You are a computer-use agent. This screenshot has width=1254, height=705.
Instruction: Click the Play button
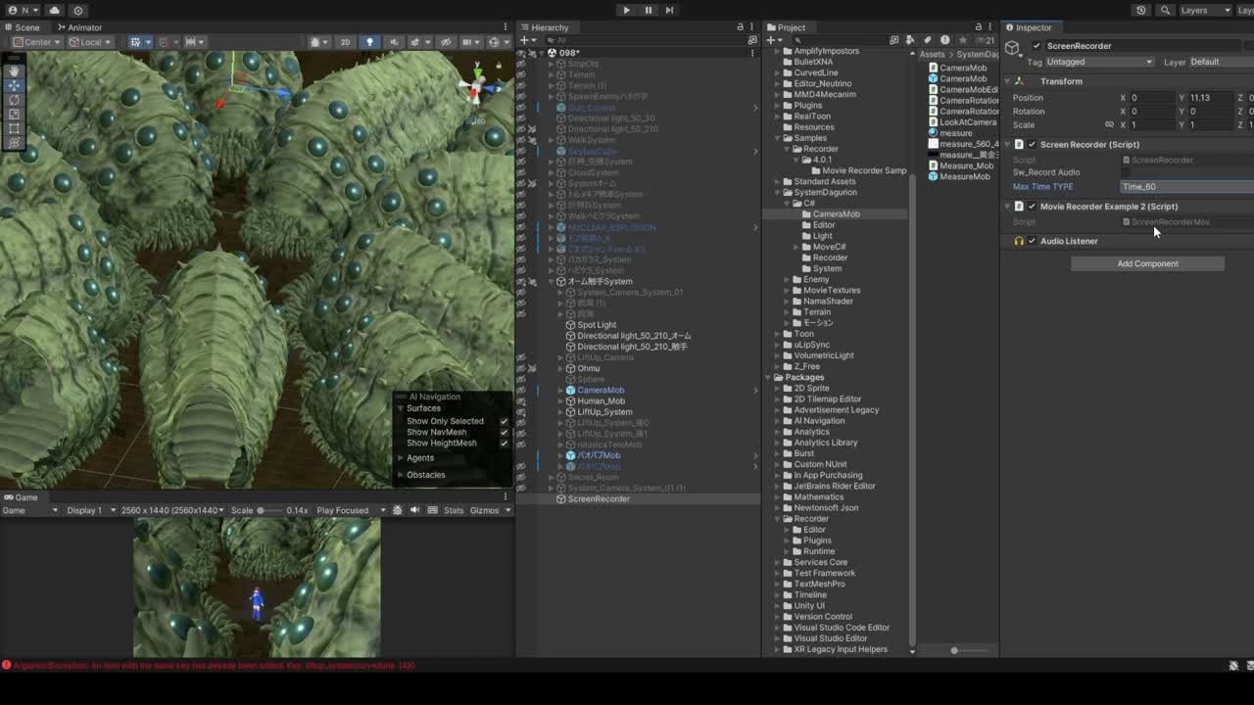tap(626, 10)
